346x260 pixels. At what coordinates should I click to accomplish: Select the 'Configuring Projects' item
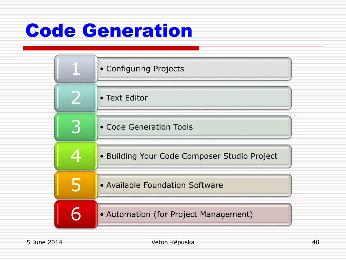tap(194, 69)
